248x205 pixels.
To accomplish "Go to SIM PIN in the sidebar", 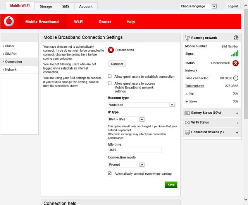I will tap(19, 54).
